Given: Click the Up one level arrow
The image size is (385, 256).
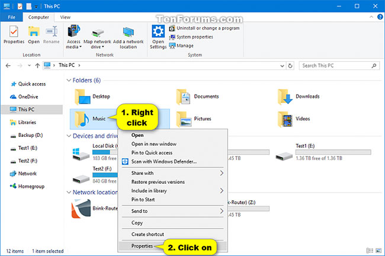Looking at the screenshot, I should [x=37, y=65].
